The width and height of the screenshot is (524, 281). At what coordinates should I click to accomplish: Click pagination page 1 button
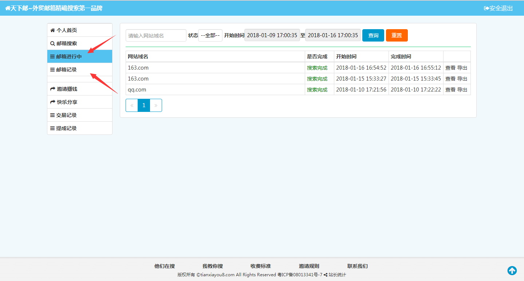(x=144, y=105)
